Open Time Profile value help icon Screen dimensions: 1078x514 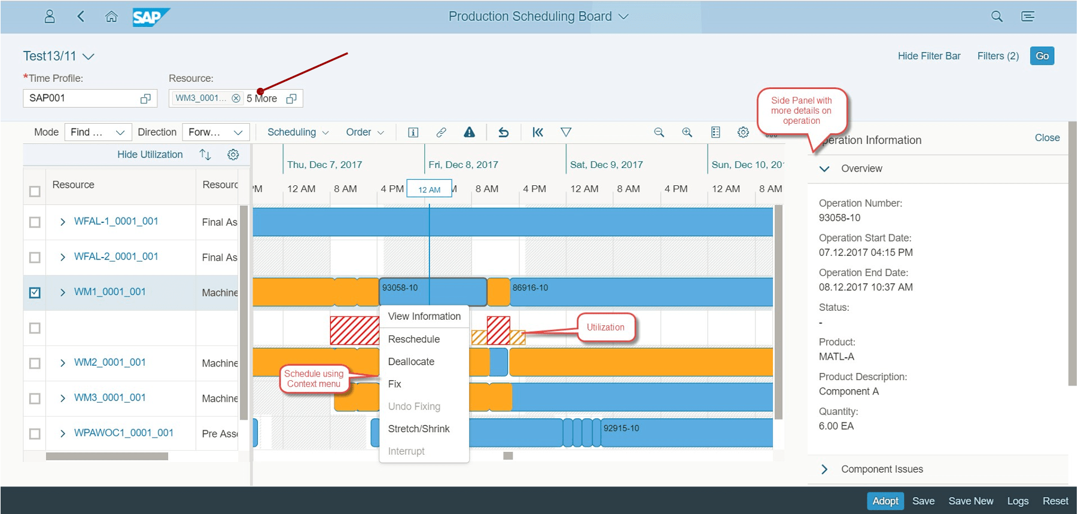pos(145,99)
